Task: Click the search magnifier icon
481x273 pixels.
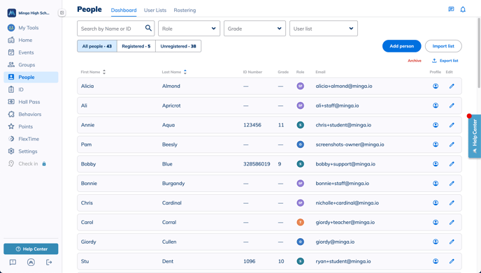Action: pos(148,28)
